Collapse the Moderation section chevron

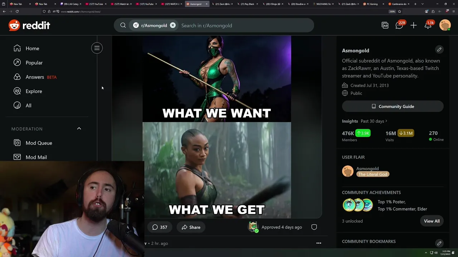click(79, 128)
